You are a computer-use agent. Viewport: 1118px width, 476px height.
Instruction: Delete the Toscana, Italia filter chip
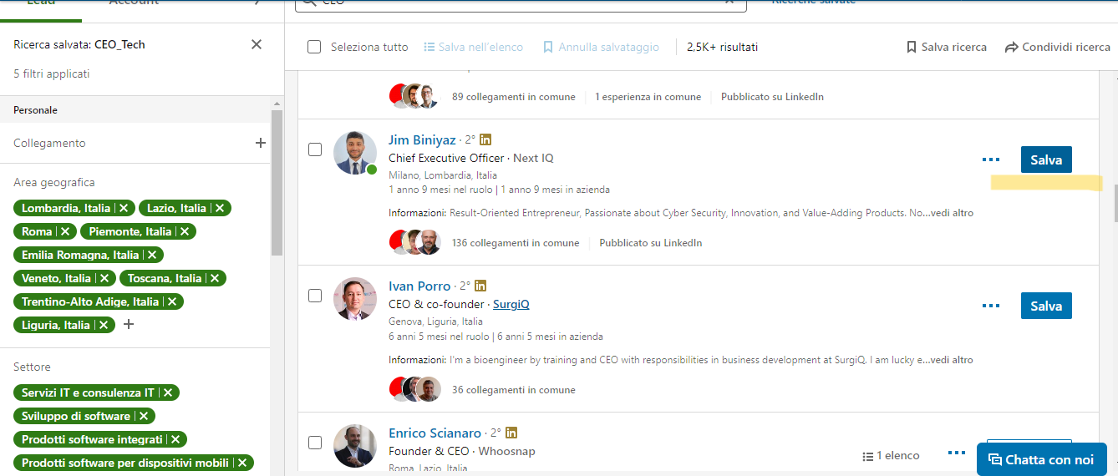(215, 278)
